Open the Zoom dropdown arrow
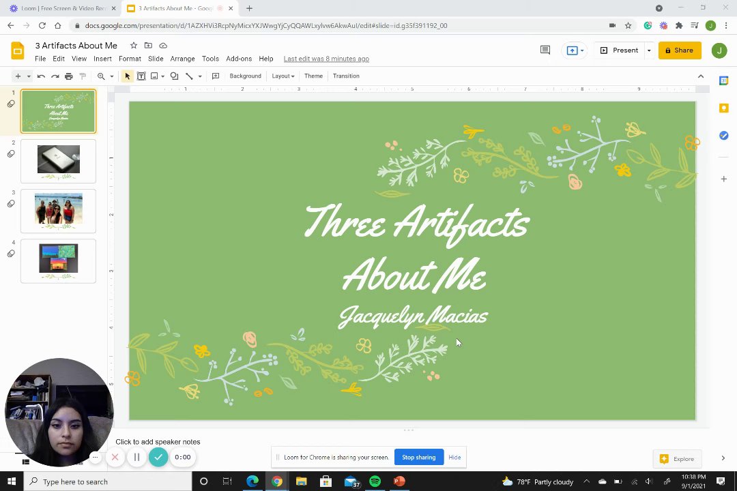 (x=111, y=76)
